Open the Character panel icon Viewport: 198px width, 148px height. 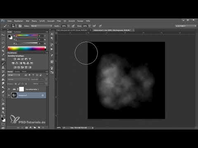pos(52,34)
